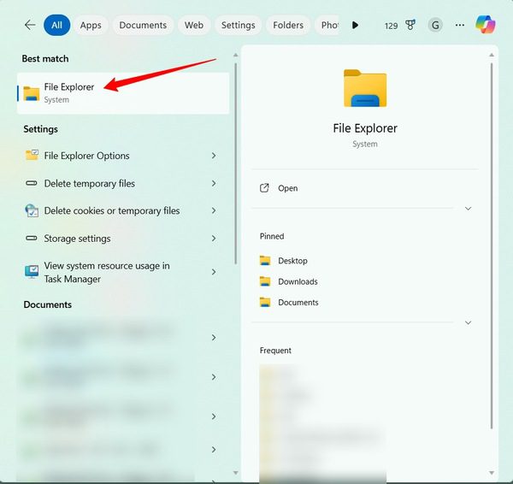Open the G account avatar
Image resolution: width=513 pixels, height=484 pixels.
tap(435, 25)
